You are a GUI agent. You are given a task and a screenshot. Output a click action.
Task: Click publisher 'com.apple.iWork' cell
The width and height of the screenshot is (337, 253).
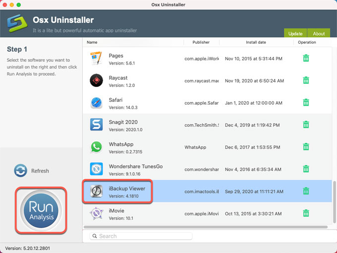[x=202, y=59]
